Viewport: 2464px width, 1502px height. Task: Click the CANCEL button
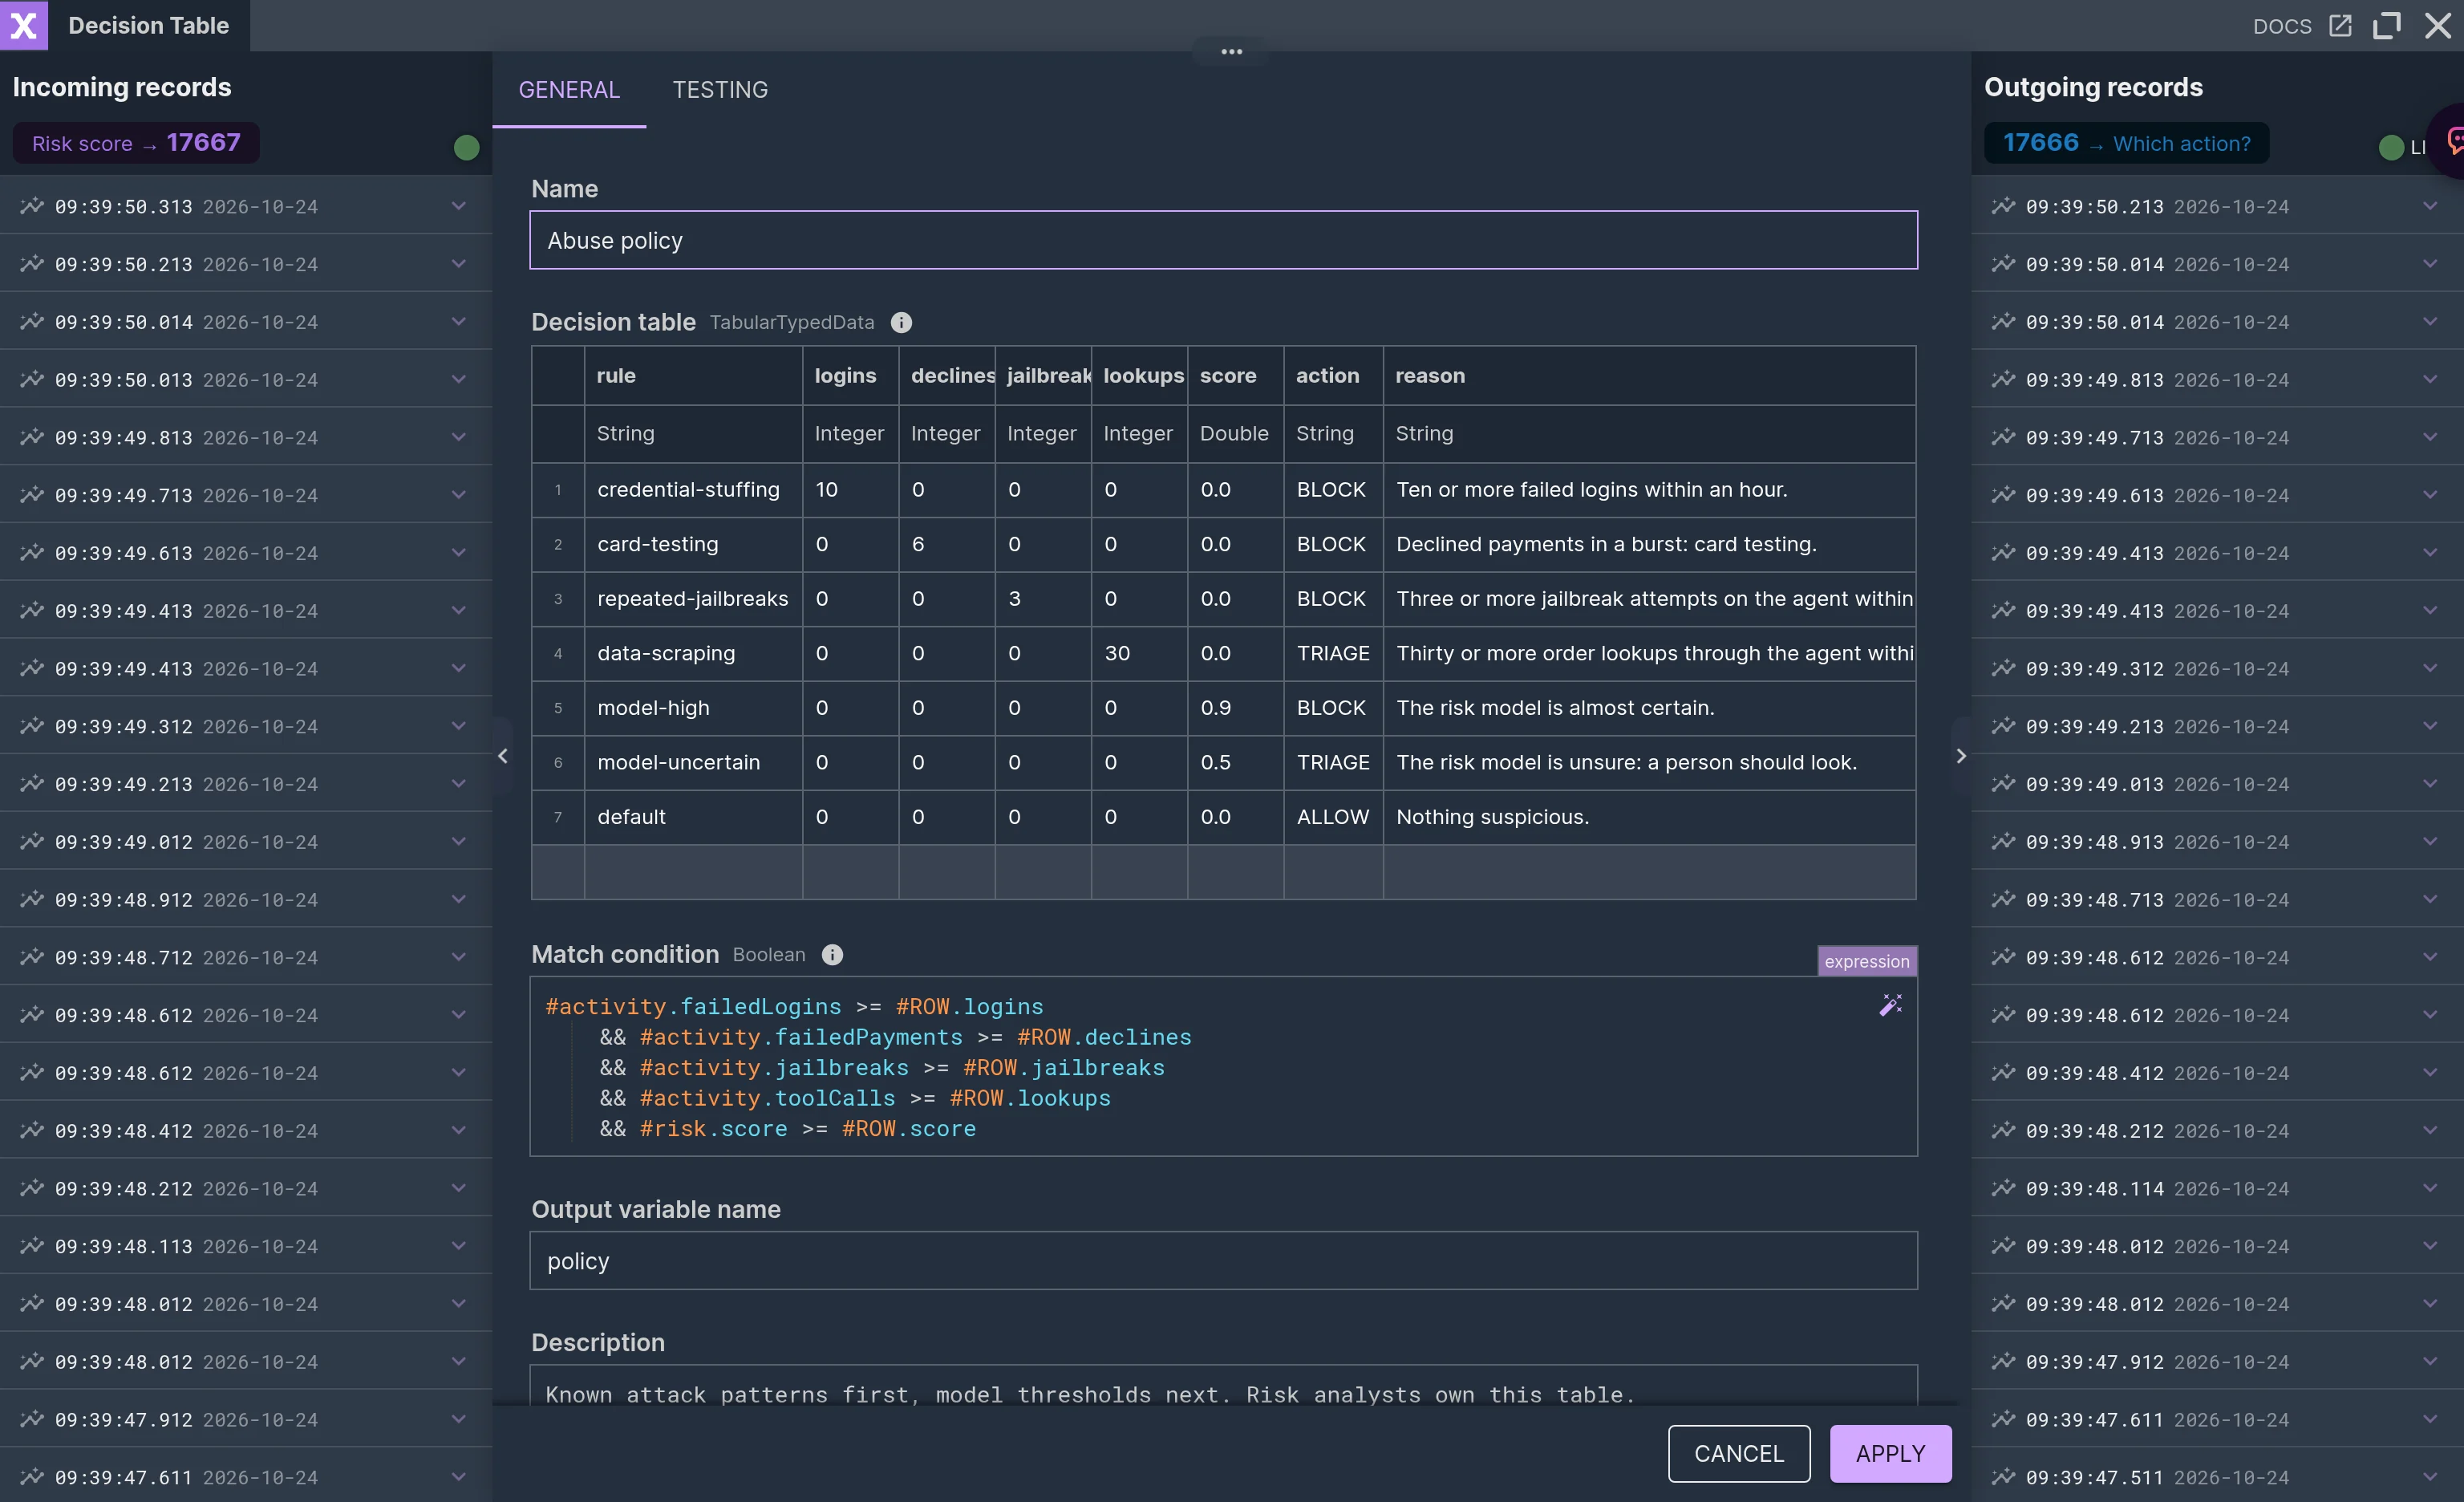[x=1738, y=1453]
